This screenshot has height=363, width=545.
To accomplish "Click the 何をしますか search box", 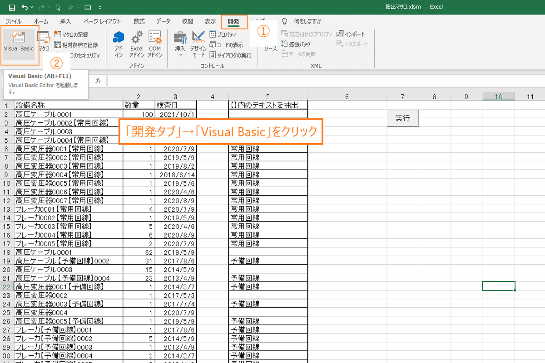I will pyautogui.click(x=307, y=21).
